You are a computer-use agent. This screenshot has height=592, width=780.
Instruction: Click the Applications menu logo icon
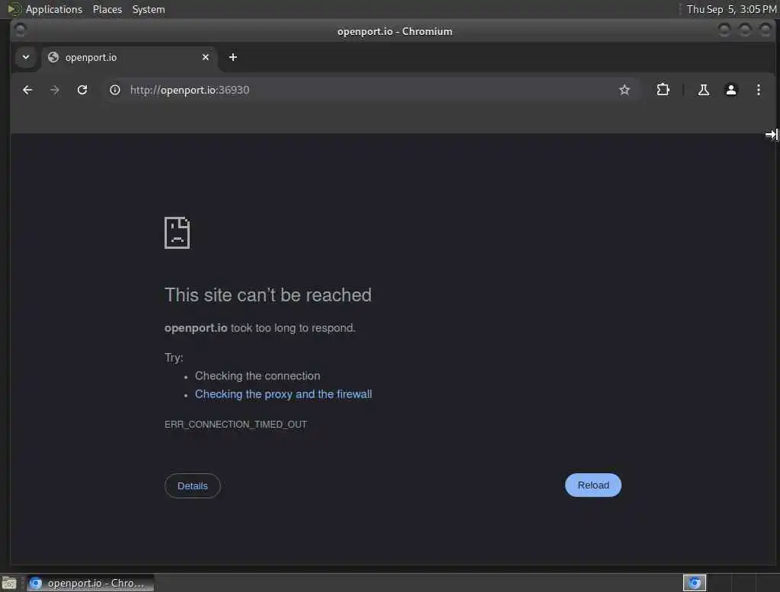point(14,9)
